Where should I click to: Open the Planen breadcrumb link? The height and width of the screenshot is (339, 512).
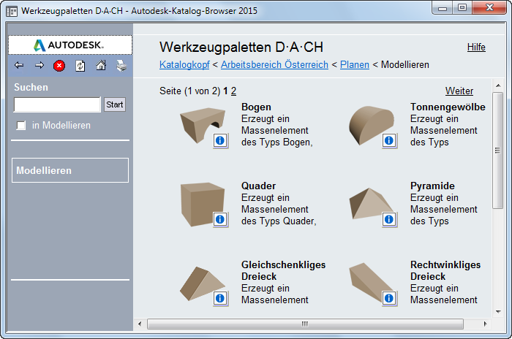click(355, 64)
